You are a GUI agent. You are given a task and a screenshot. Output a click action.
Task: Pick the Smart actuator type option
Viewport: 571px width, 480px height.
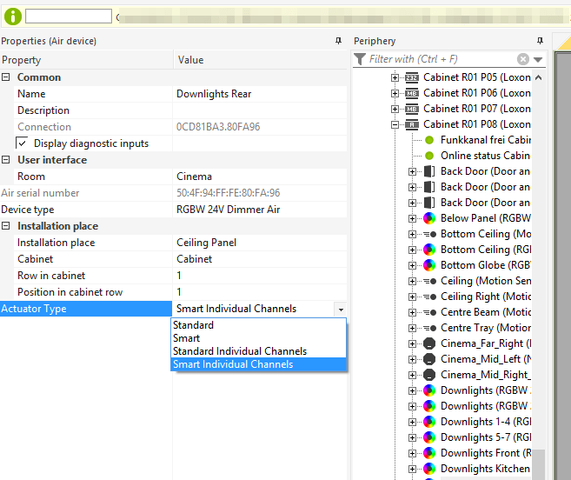[187, 338]
